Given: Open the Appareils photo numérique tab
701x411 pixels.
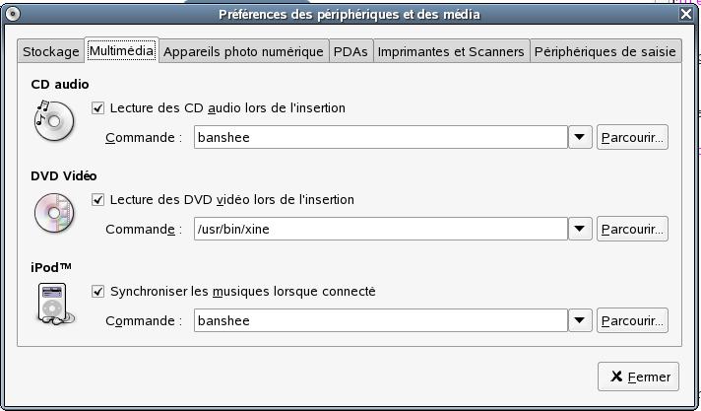Looking at the screenshot, I should tap(243, 51).
